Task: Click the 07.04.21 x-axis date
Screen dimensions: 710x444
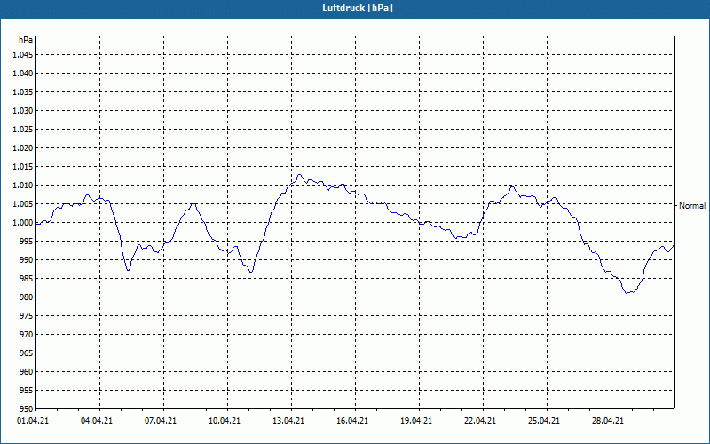Action: (161, 421)
